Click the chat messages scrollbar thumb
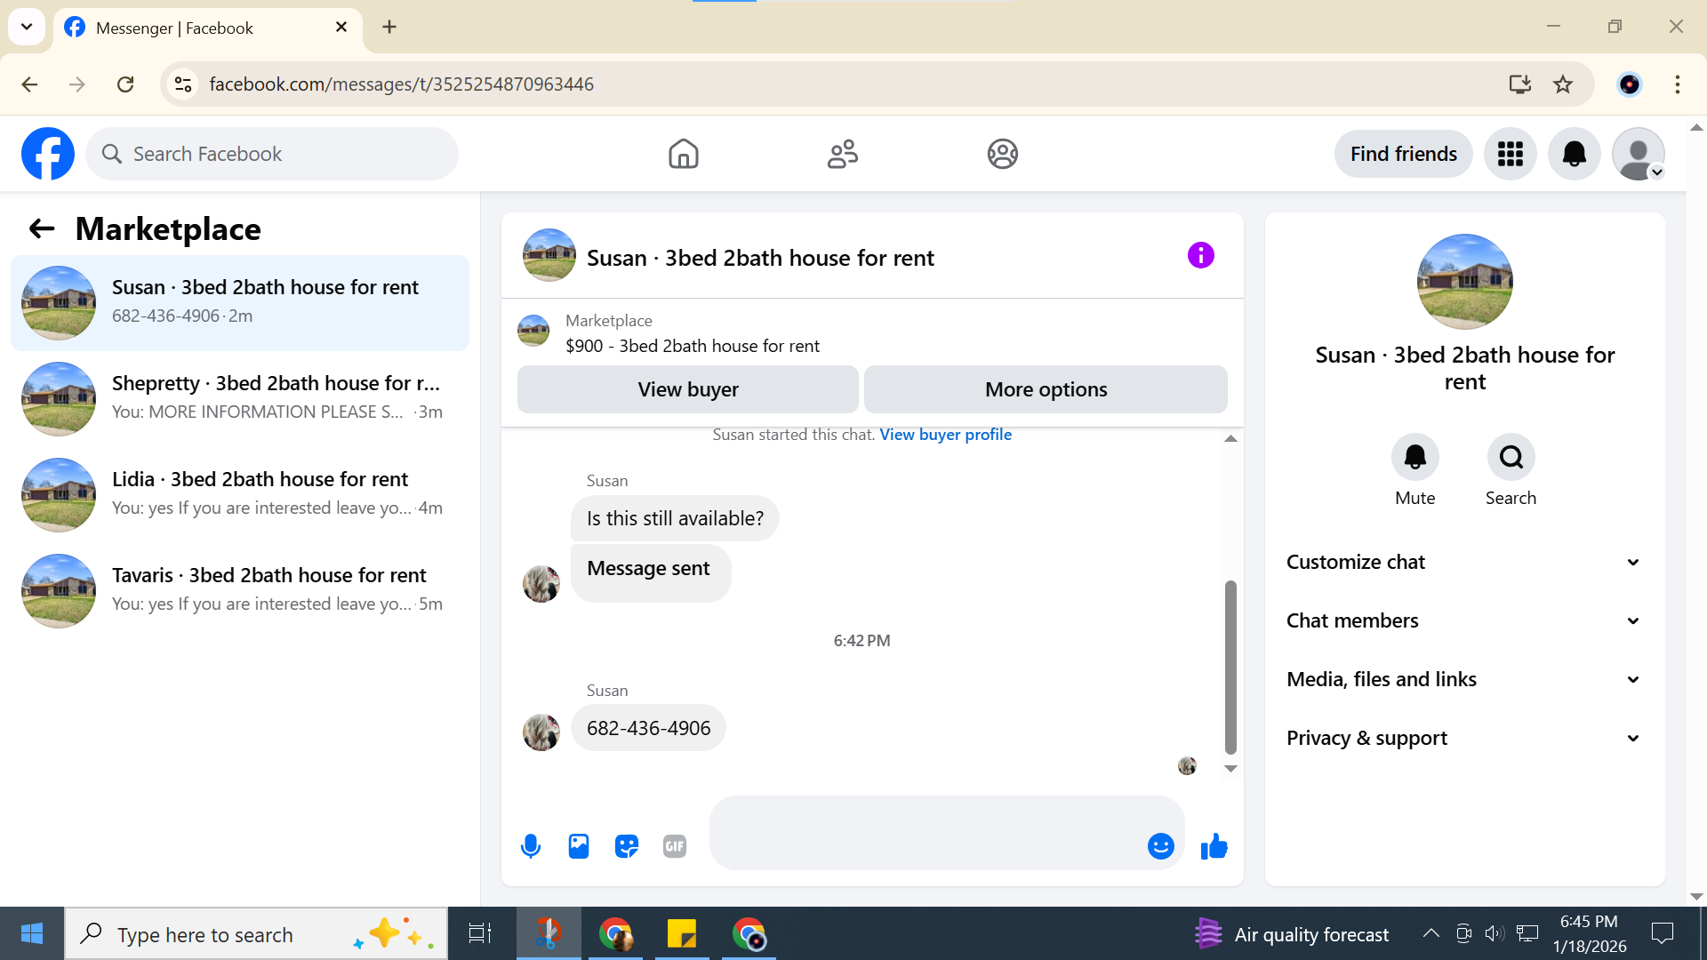 (1230, 667)
